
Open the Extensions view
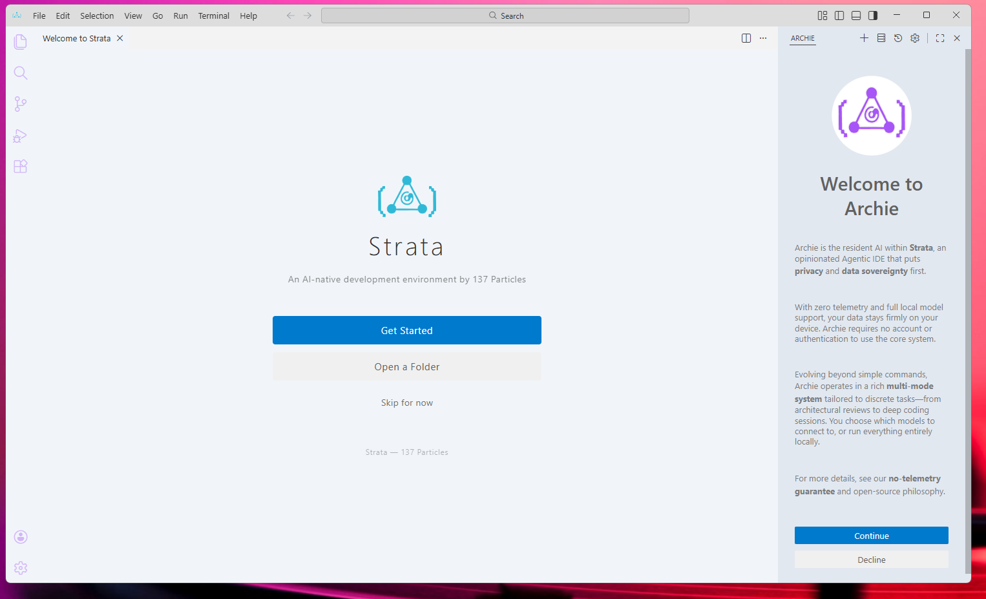pos(21,167)
